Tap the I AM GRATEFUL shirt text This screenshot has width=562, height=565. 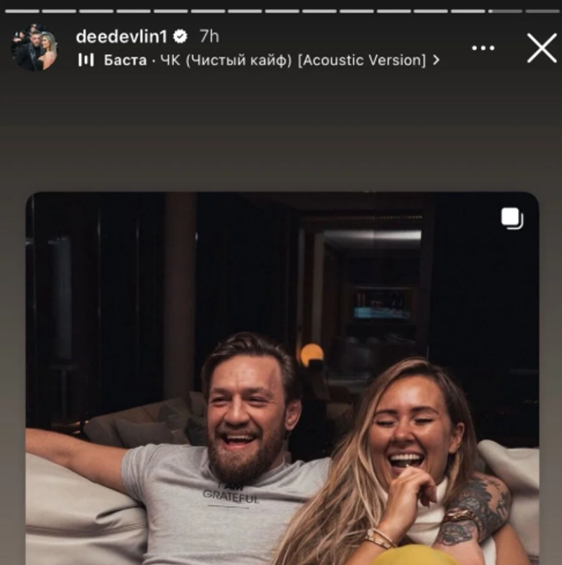coord(231,493)
